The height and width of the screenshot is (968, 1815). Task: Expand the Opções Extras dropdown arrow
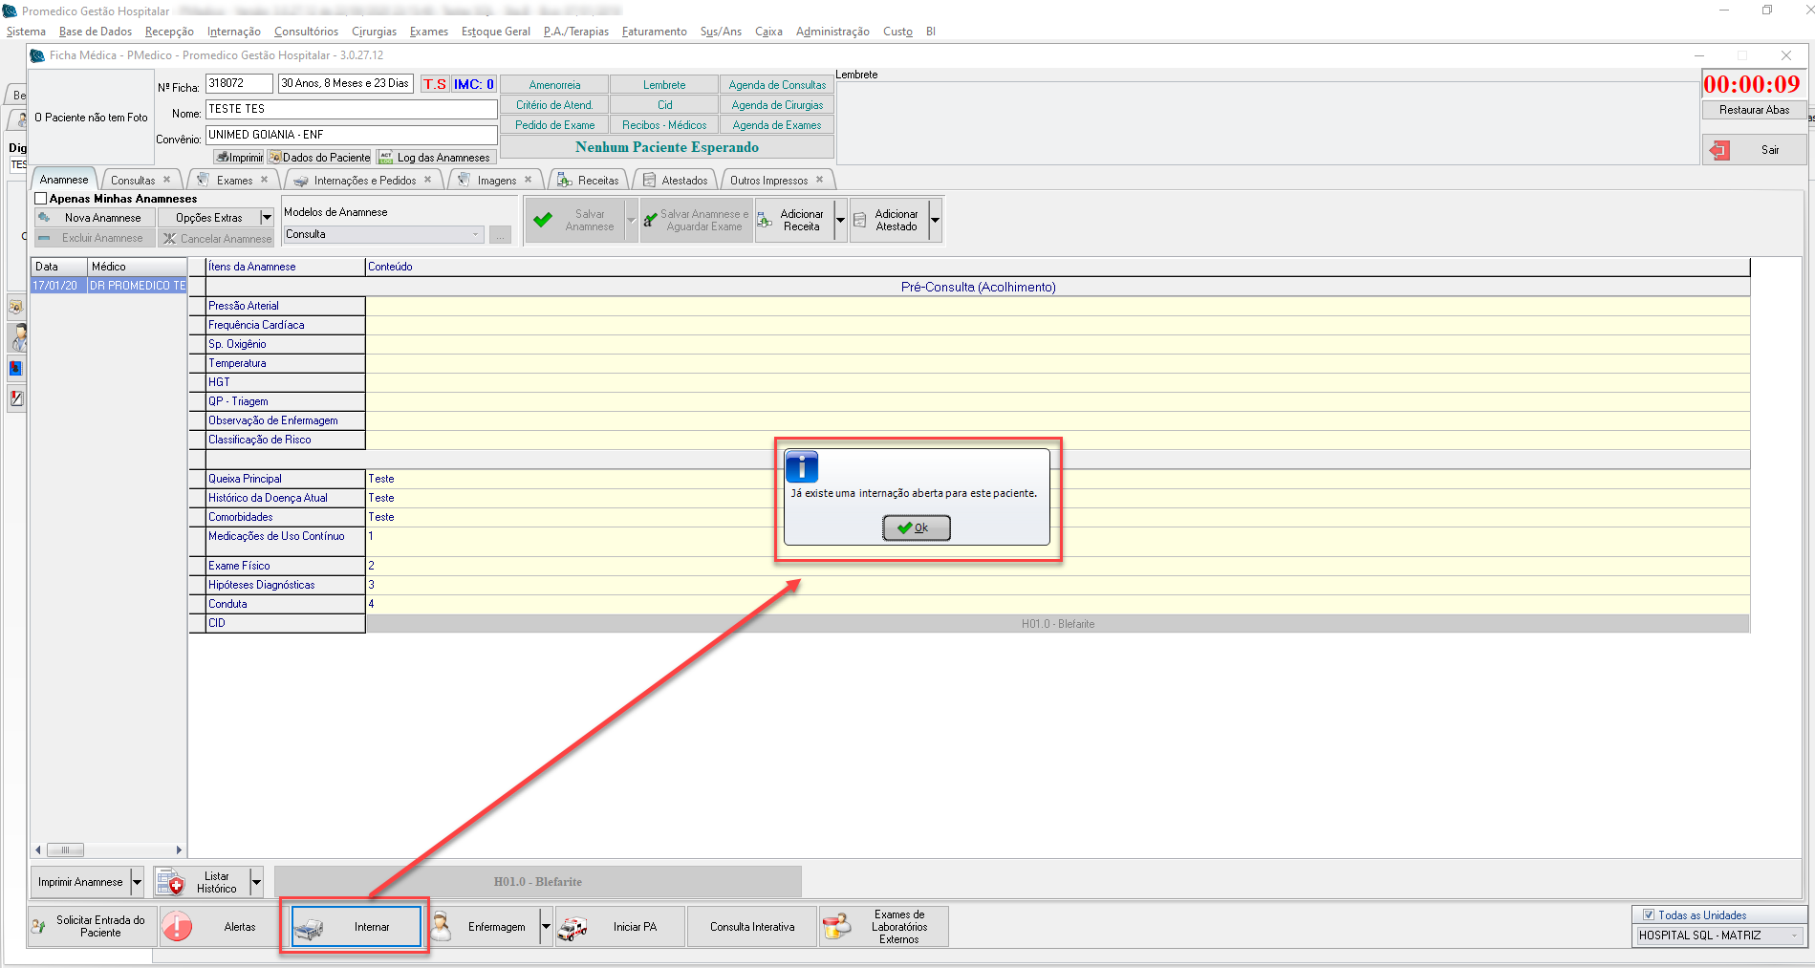coord(267,218)
